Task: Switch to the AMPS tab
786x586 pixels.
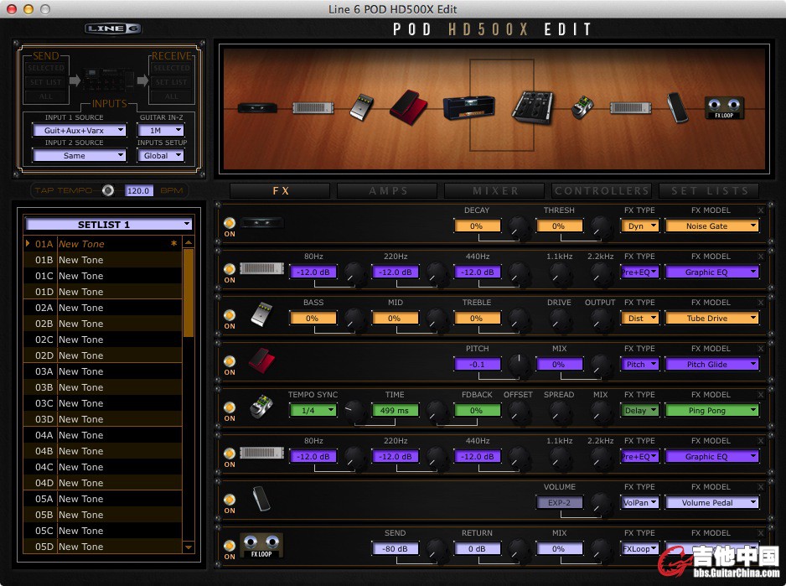Action: click(387, 191)
